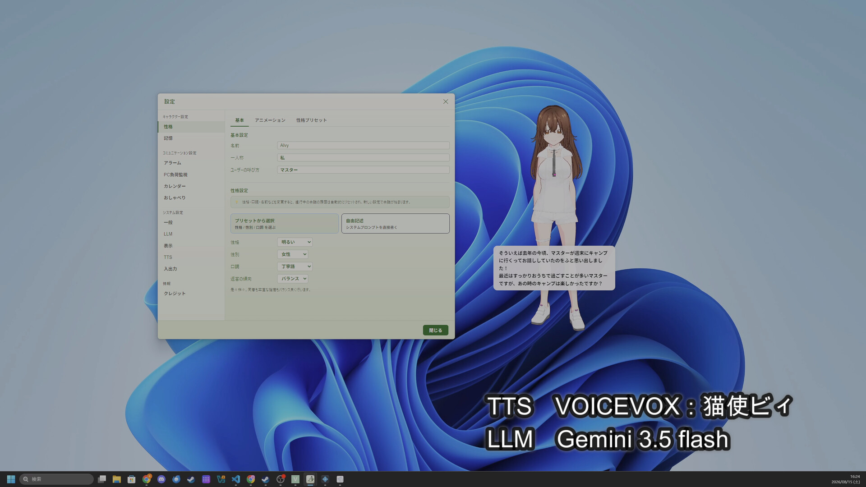This screenshot has width=866, height=487.
Task: Open Chrome icon with orange notification badge
Action: click(x=147, y=479)
